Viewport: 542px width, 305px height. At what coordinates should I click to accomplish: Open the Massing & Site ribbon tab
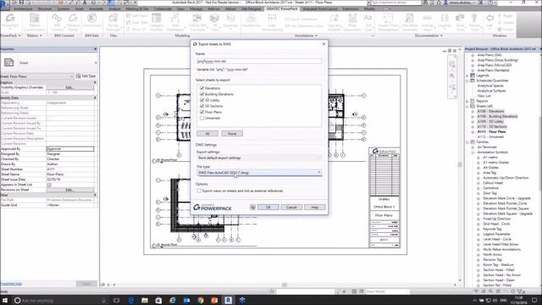pos(137,8)
